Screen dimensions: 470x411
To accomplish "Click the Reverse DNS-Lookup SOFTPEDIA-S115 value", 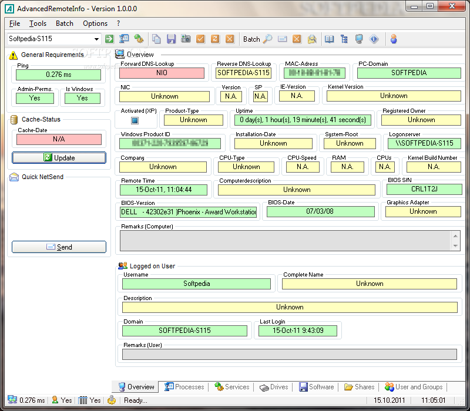I will click(x=243, y=73).
